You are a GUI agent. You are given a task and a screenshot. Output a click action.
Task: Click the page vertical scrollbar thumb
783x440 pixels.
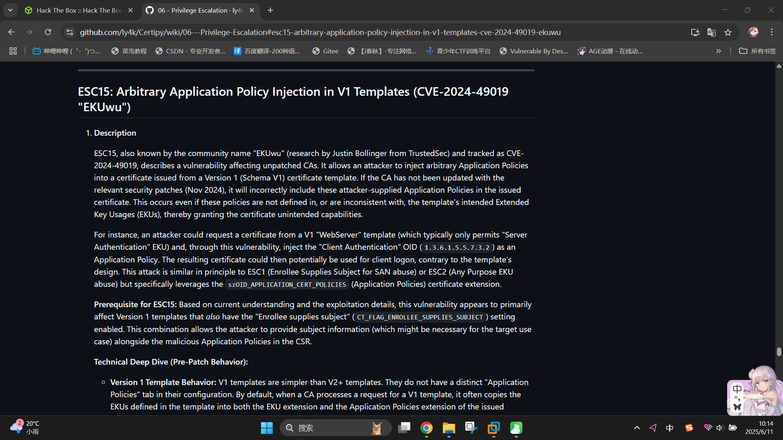click(779, 352)
